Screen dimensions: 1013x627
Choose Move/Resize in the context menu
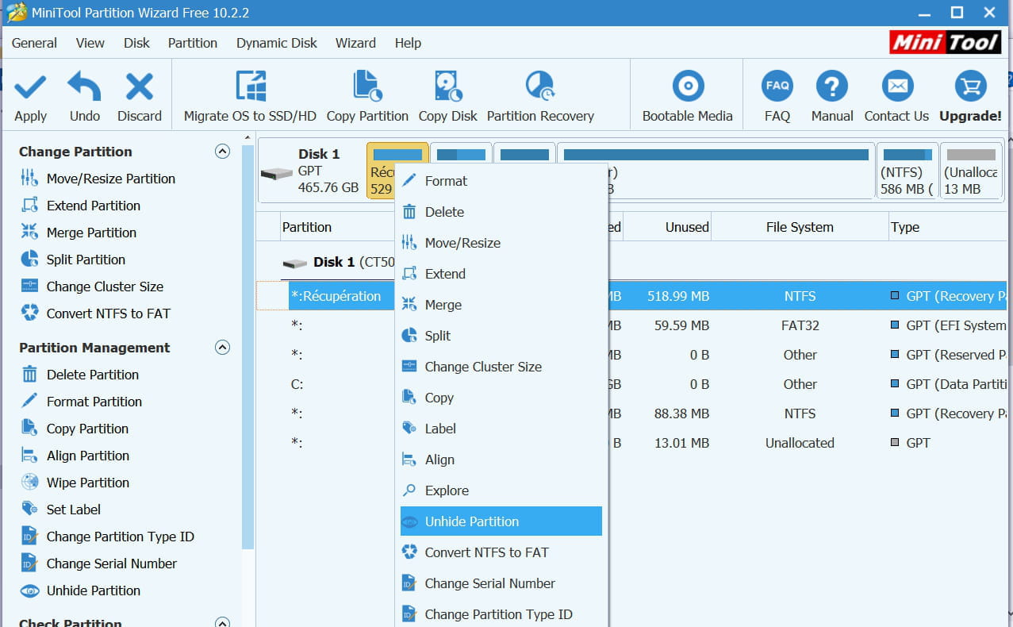pos(501,243)
